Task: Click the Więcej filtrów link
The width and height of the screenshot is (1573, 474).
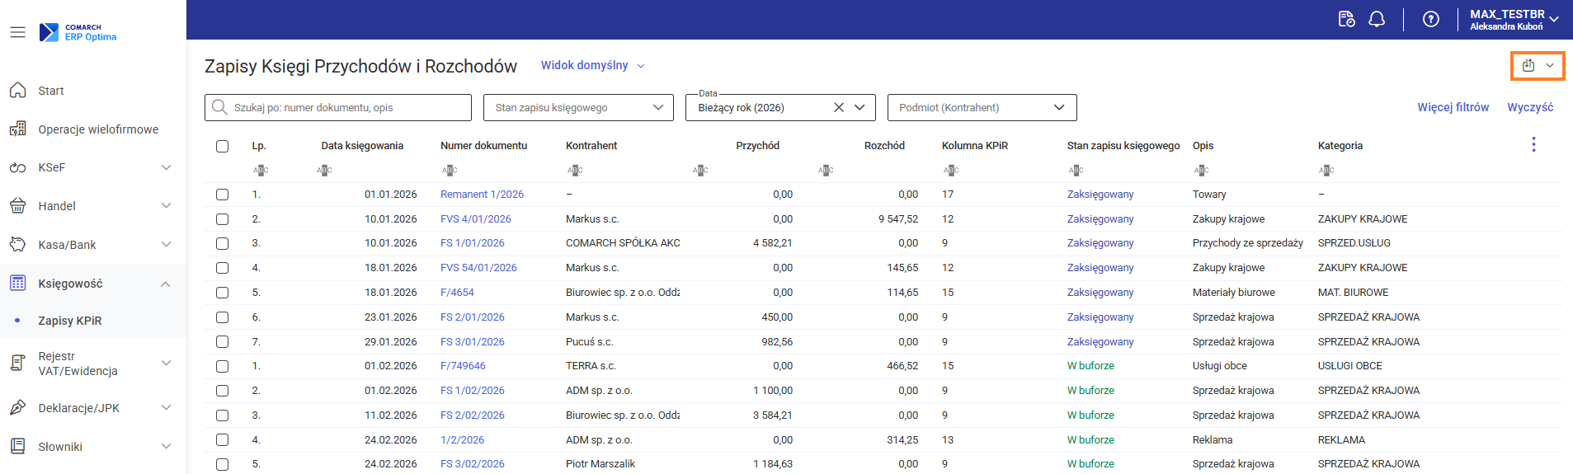Action: (x=1453, y=107)
